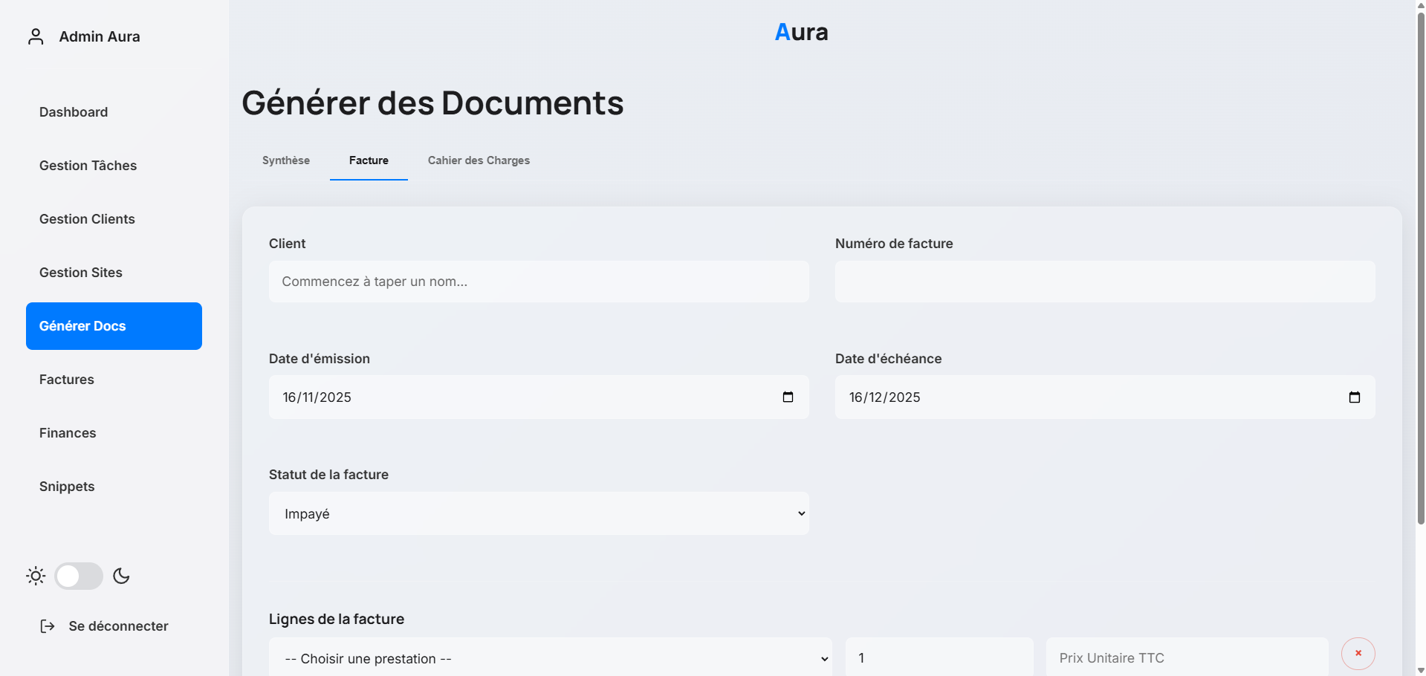Click the sun icon next to theme switch
The image size is (1426, 676).
coord(35,576)
